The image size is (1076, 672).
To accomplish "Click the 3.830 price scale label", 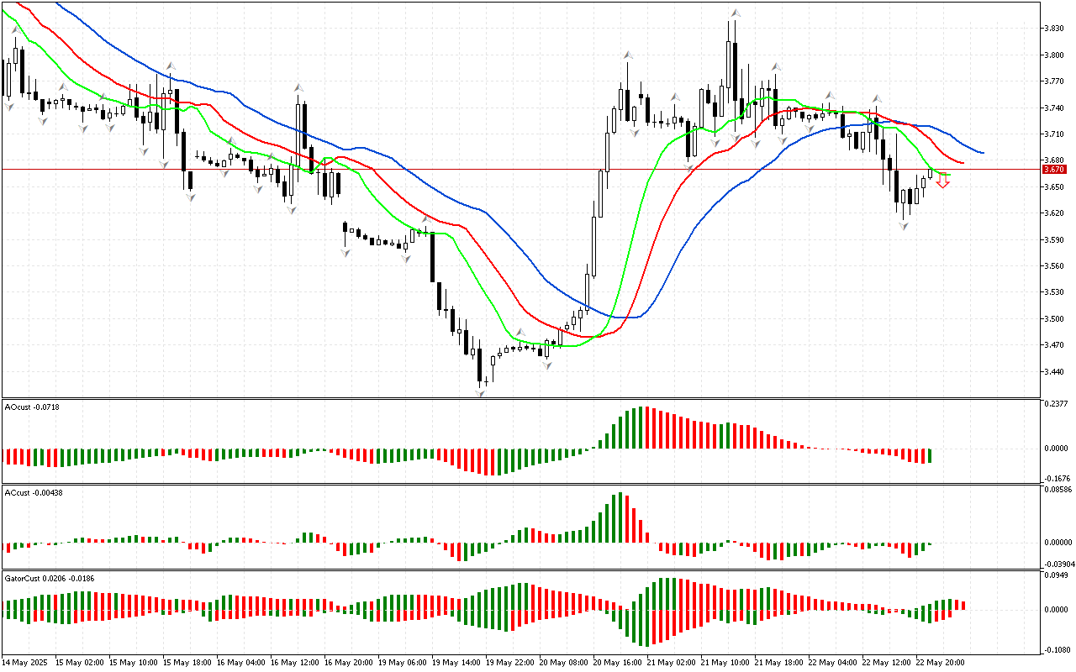I will (x=1053, y=28).
